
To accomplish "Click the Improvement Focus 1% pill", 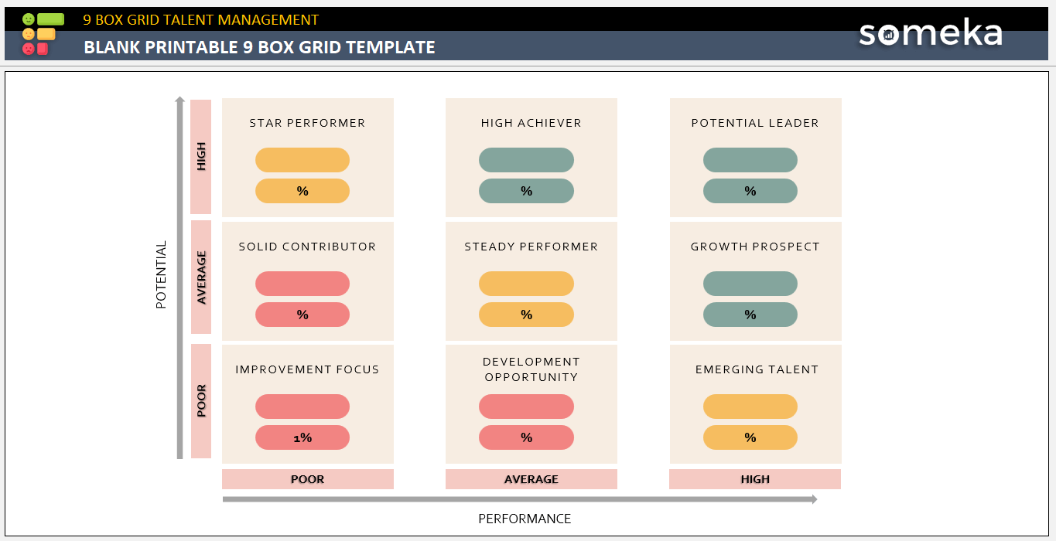I will pos(302,437).
